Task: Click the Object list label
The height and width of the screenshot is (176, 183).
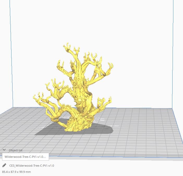Action: [16, 150]
